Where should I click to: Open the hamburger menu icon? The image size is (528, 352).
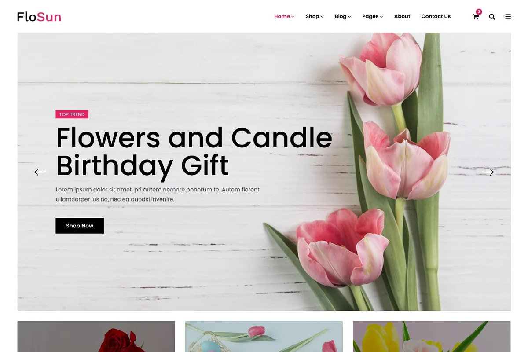(508, 17)
